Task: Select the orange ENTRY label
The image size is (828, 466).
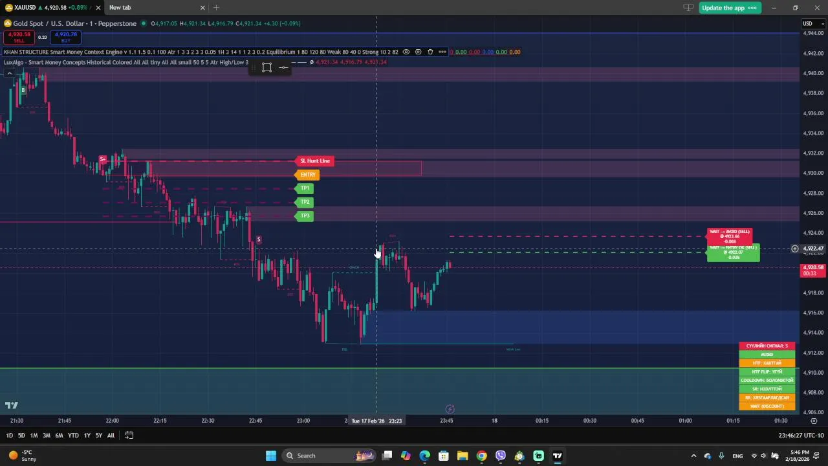Action: tap(307, 175)
